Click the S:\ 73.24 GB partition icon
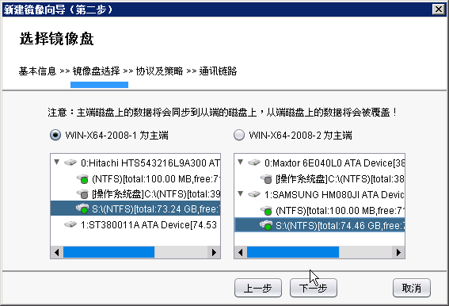The image size is (449, 306). click(x=82, y=208)
